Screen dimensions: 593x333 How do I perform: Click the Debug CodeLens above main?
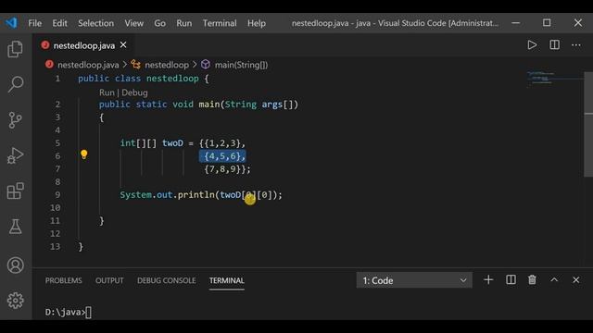tap(134, 92)
